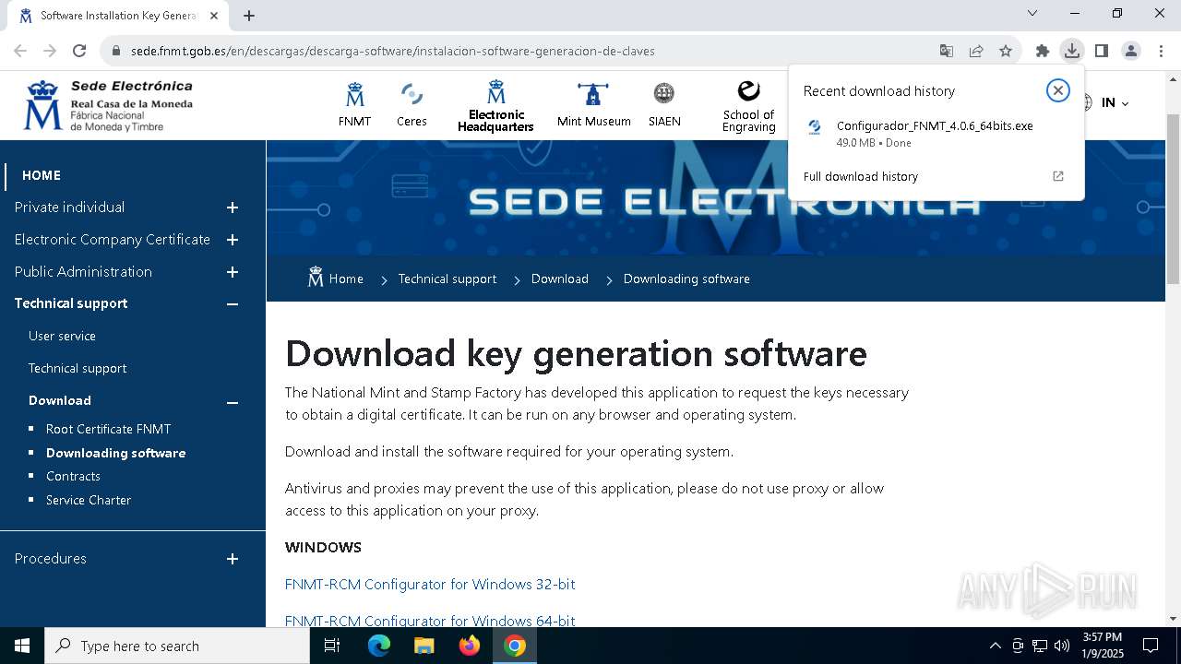Open the Private individual menu item

click(69, 207)
